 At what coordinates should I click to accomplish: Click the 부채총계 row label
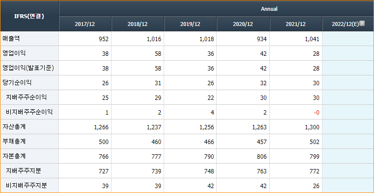point(14,142)
